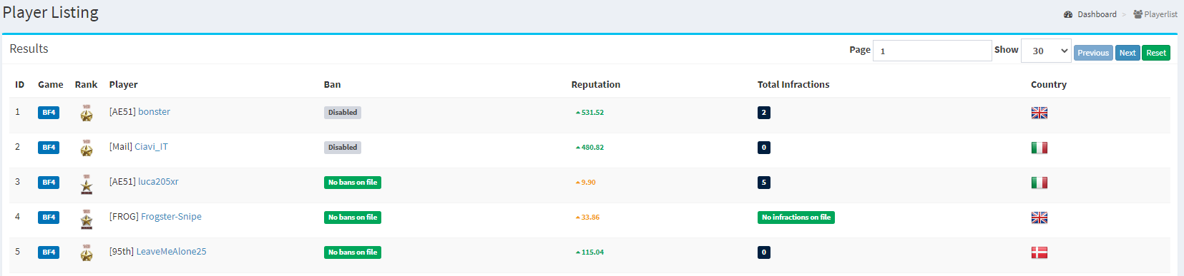Click the Danish flag for LeaveMeAlone25
Screen dimensions: 1184x276
[x=1039, y=252]
